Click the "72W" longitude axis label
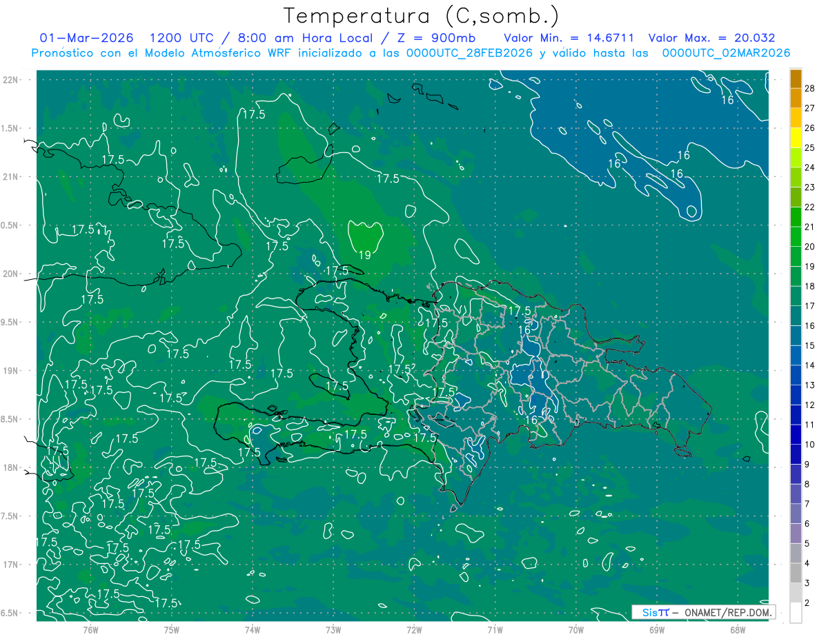 click(x=414, y=629)
